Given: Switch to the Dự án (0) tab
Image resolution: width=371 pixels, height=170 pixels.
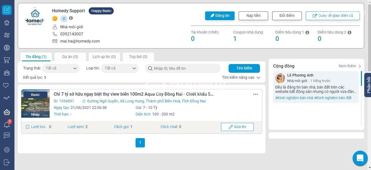Looking at the screenshot, I should tap(70, 57).
